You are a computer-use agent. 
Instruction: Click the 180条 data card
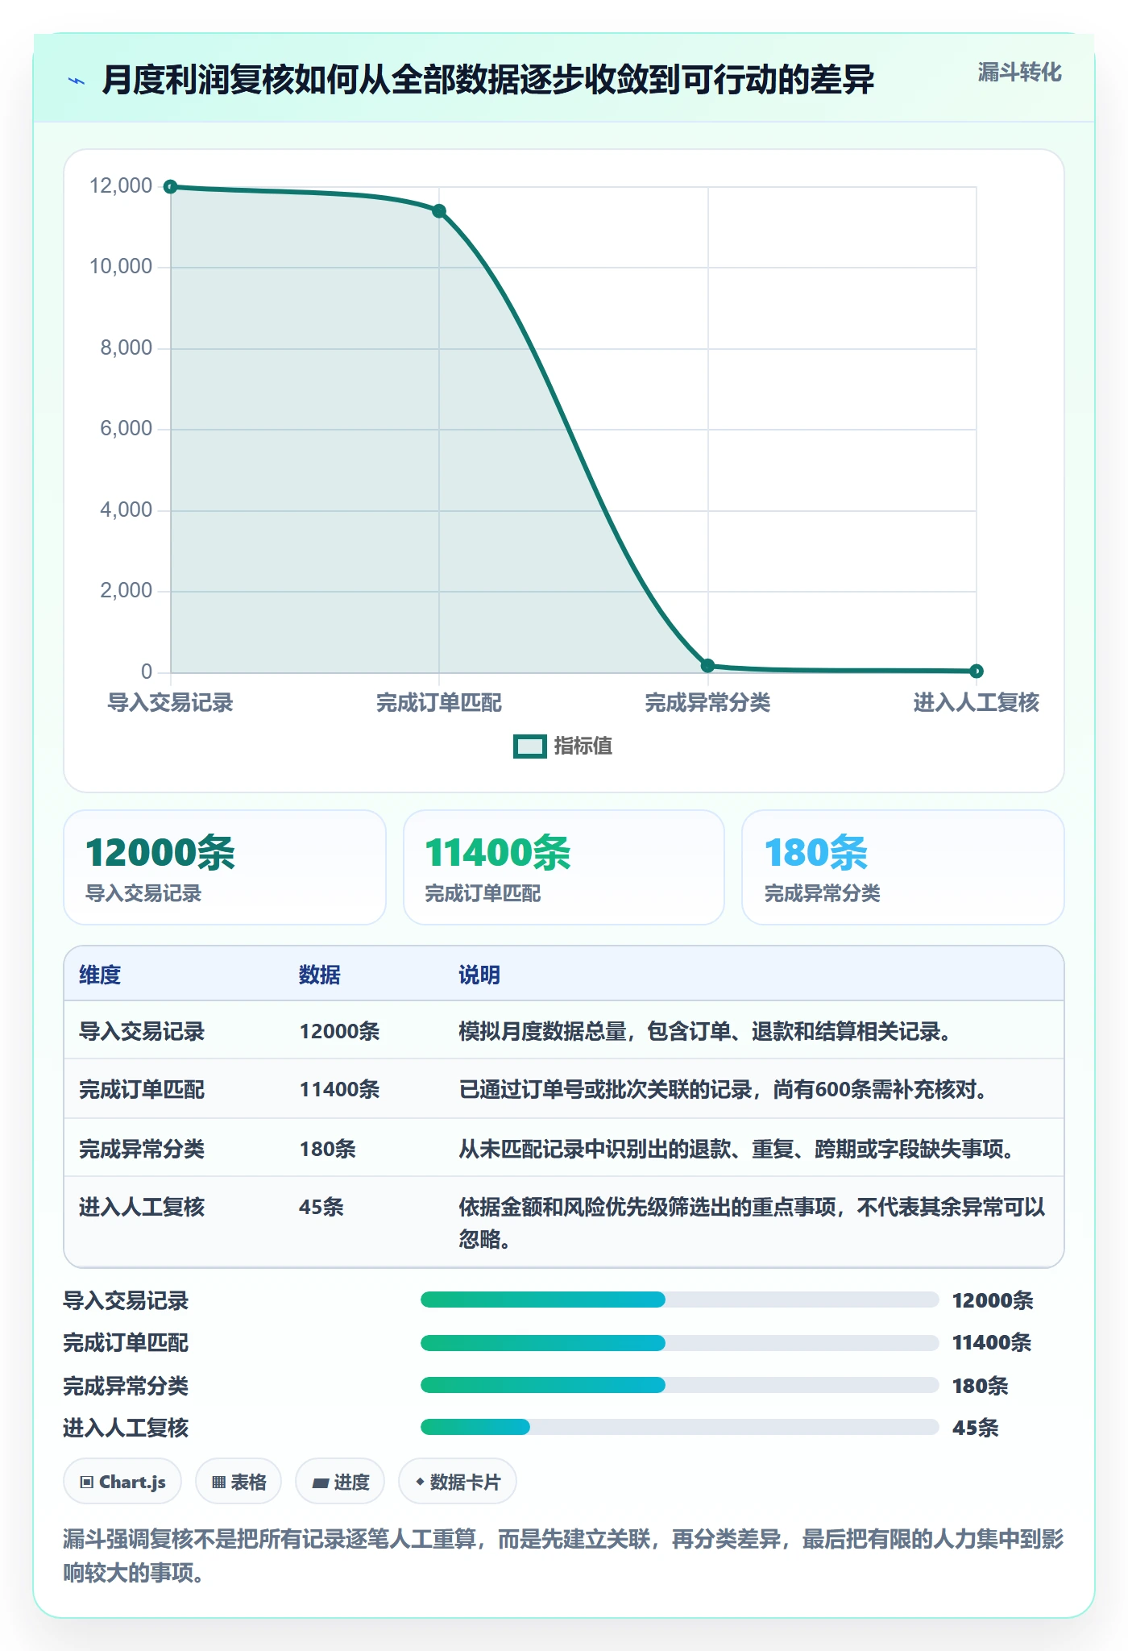(x=903, y=867)
